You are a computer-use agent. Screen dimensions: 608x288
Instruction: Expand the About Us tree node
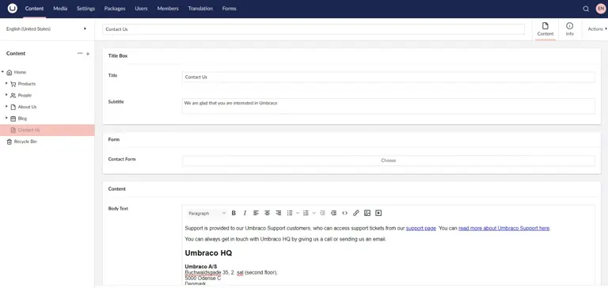click(6, 106)
